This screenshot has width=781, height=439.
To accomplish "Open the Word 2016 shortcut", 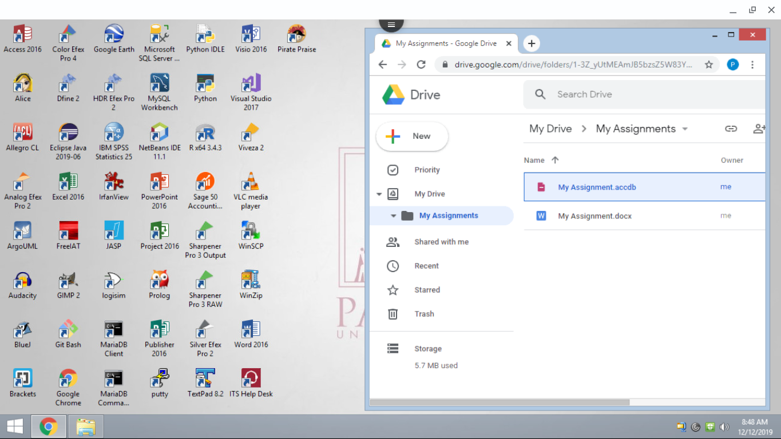I will point(251,334).
